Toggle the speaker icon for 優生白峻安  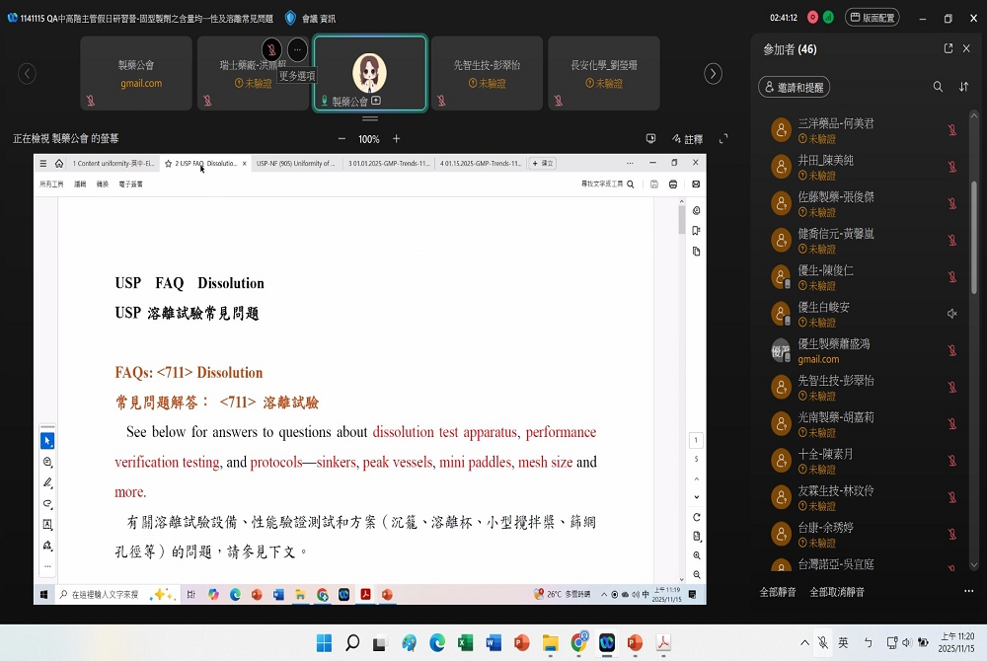point(952,314)
